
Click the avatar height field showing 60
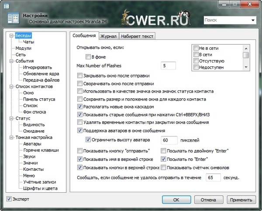pyautogui.click(x=169, y=140)
